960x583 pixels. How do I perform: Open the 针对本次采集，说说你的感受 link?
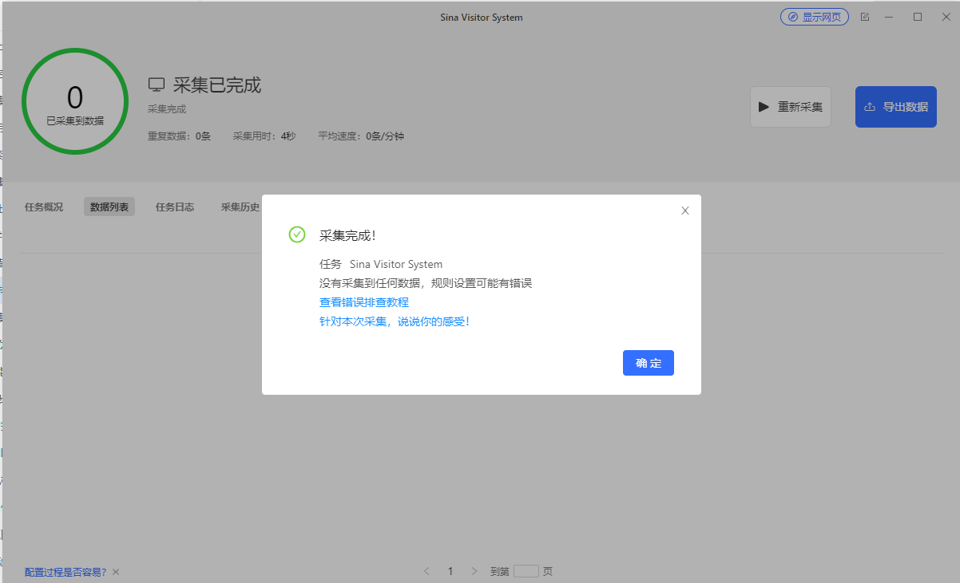pyautogui.click(x=395, y=321)
